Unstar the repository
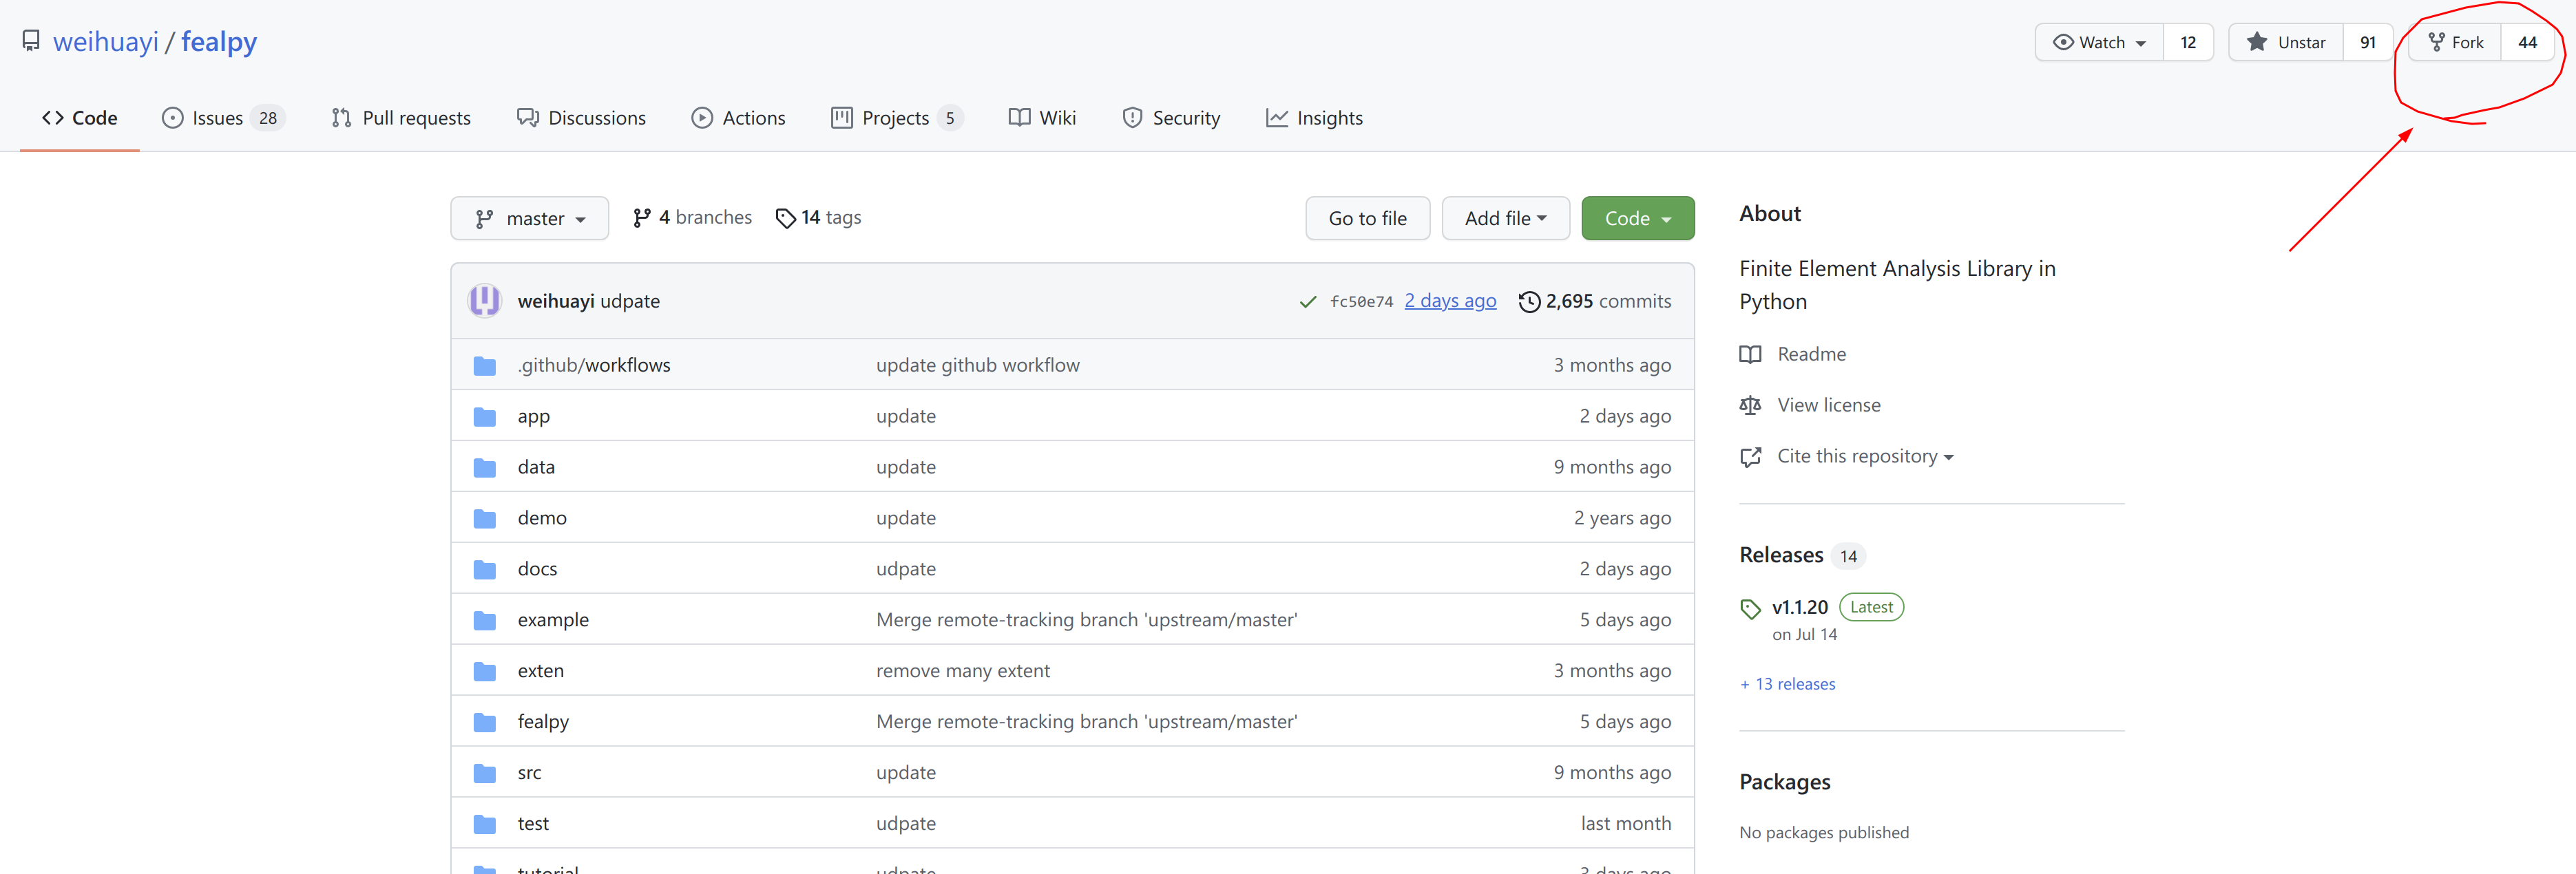The height and width of the screenshot is (874, 2576). pyautogui.click(x=2286, y=42)
